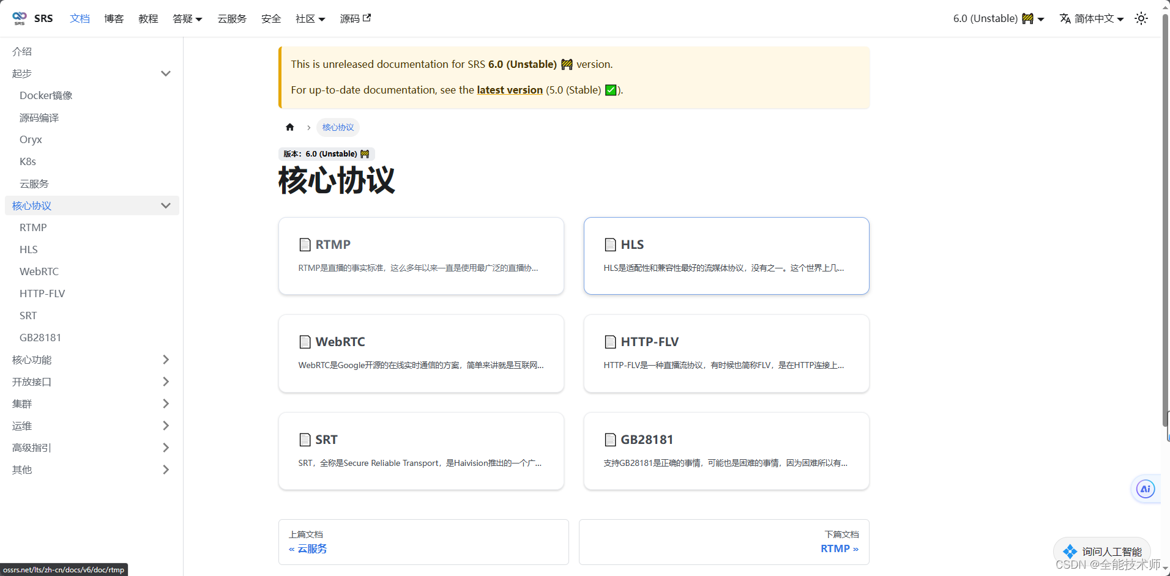Viewport: 1170px width, 576px height.
Task: Open the SRT protocol card title
Action: pos(326,440)
